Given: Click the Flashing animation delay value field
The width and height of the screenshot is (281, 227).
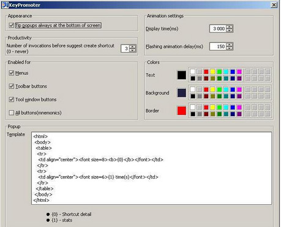Looking at the screenshot, I should pyautogui.click(x=218, y=47).
